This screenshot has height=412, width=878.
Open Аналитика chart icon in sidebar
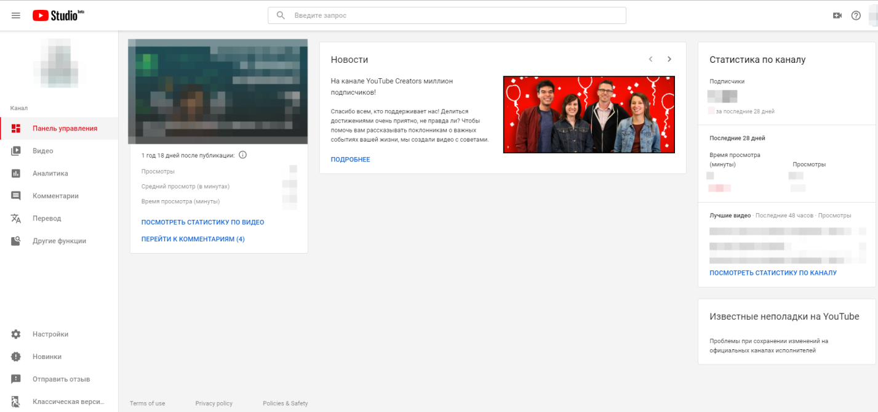[16, 174]
